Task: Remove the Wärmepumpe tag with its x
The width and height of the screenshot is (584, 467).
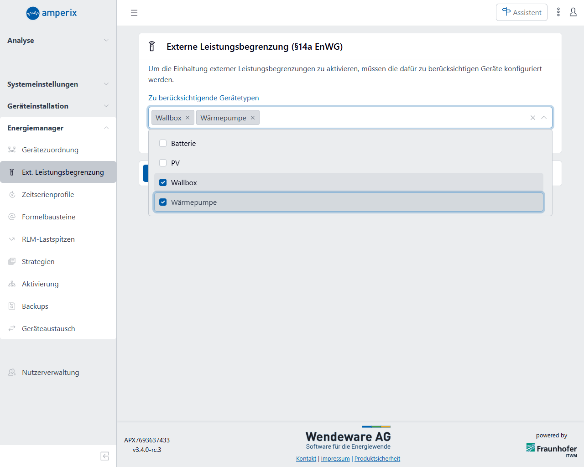Action: pos(253,118)
